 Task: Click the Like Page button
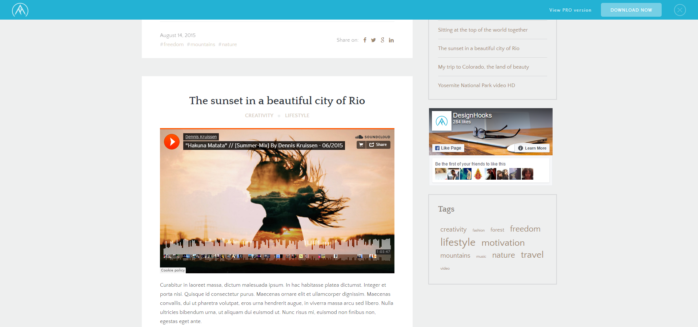click(448, 148)
